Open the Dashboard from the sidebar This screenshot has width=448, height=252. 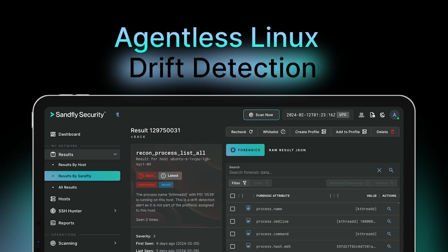point(70,134)
